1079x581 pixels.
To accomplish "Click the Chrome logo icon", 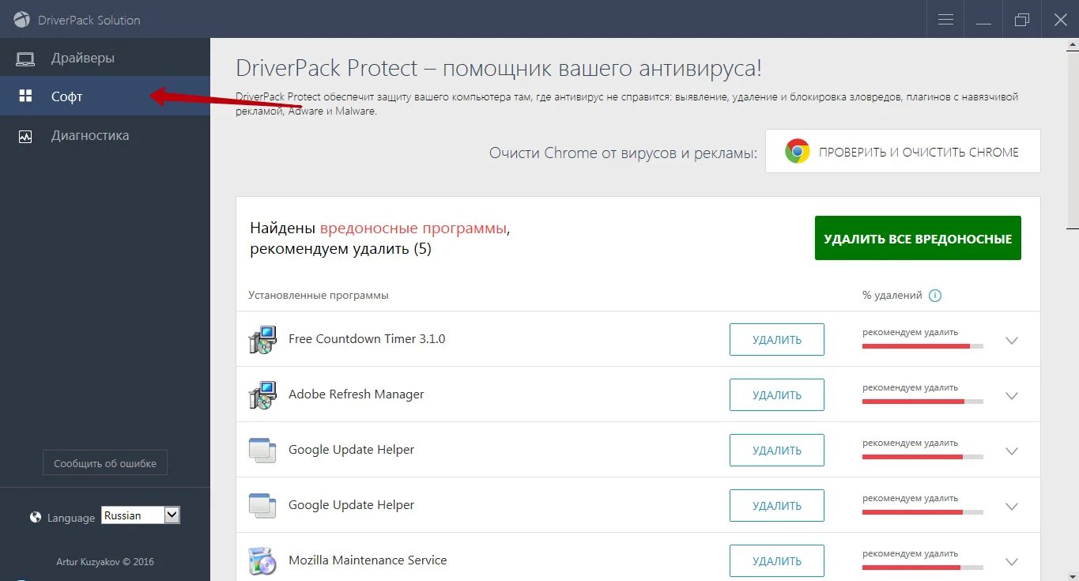I will coord(798,151).
